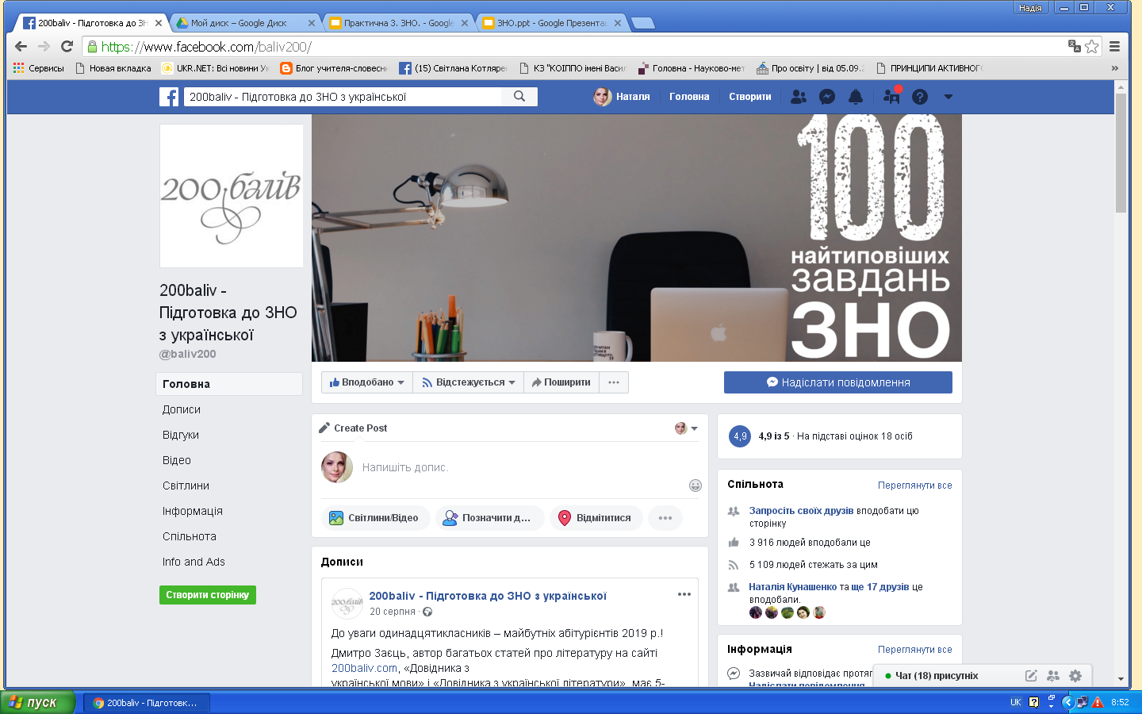1142x714 pixels.
Task: Open post-as identity dropdown
Action: click(x=686, y=428)
